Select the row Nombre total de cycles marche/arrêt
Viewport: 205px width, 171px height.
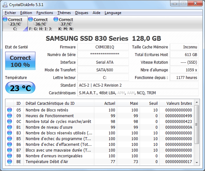click(x=100, y=121)
